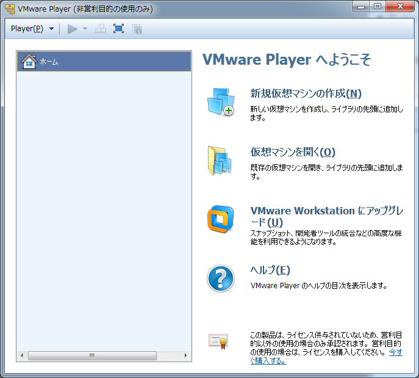The image size is (419, 378).
Task: Expand the Player menu dropdown arrow
Action: [x=52, y=29]
